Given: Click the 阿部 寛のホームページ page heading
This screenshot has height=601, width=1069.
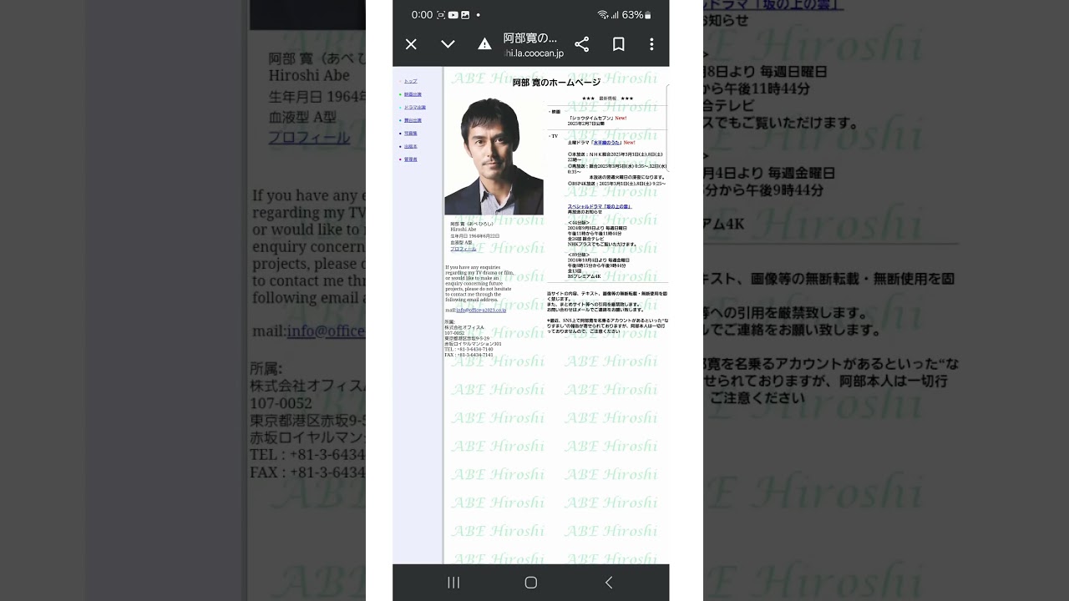Looking at the screenshot, I should click(x=556, y=83).
